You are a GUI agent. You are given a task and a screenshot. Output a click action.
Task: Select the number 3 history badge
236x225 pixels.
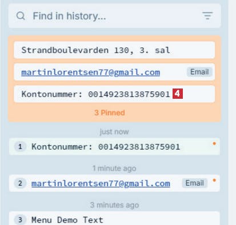tap(20, 220)
